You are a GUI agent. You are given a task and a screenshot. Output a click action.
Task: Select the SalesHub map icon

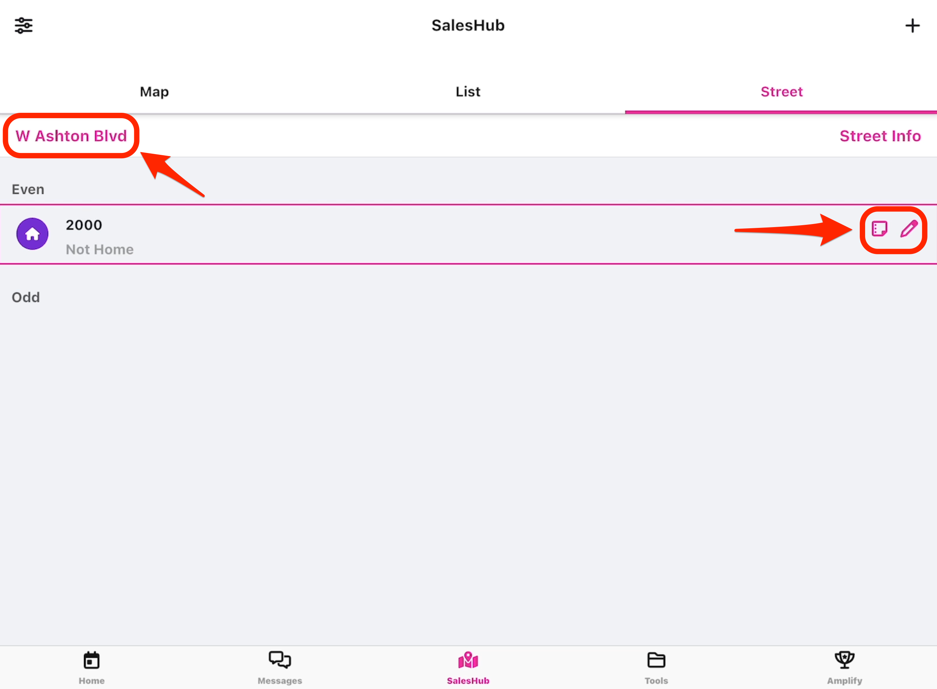click(x=468, y=660)
